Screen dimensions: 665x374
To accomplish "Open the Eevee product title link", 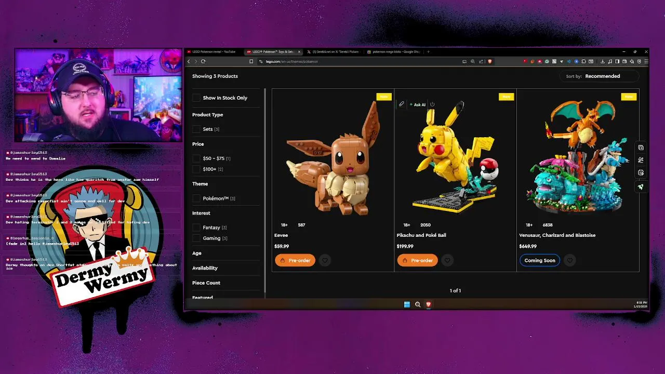I will (x=281, y=235).
